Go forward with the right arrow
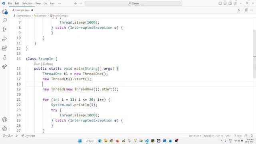 coord(81,3)
